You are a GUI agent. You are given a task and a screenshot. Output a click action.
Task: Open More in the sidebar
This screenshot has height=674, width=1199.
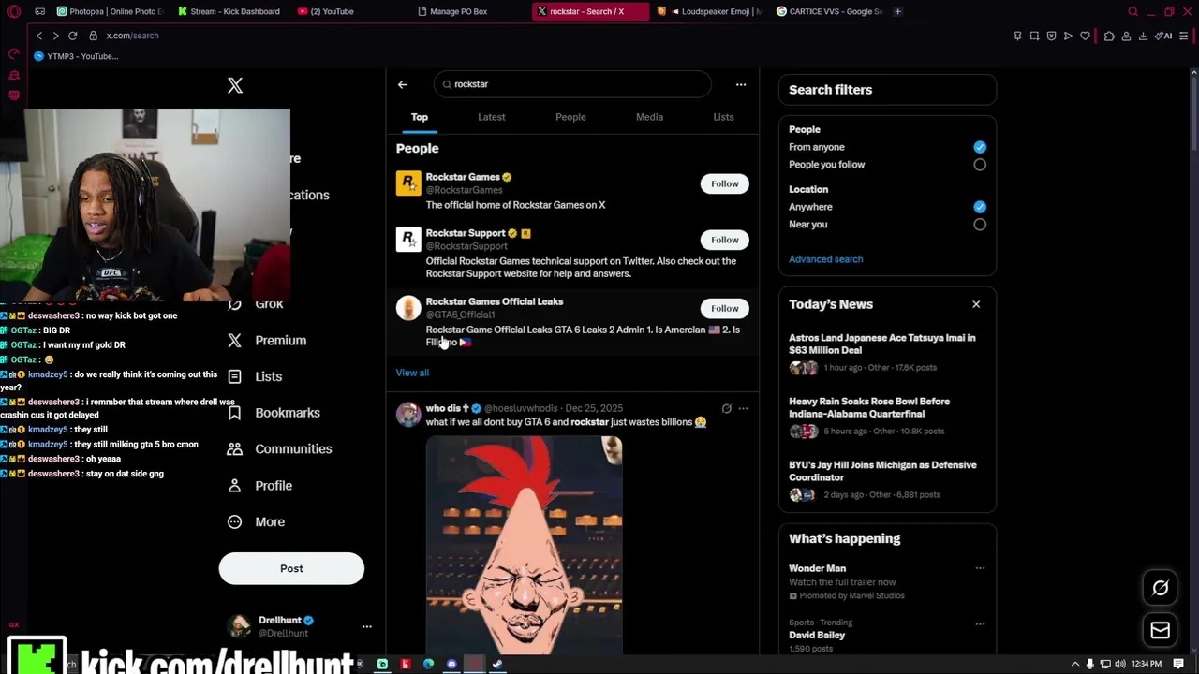coord(256,521)
